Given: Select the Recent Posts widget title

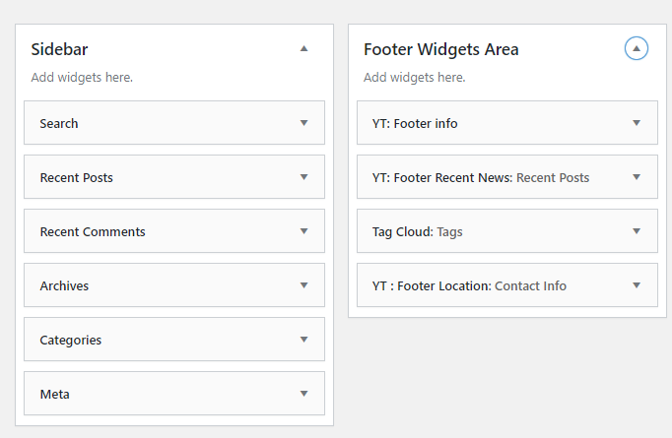Looking at the screenshot, I should click(x=76, y=177).
